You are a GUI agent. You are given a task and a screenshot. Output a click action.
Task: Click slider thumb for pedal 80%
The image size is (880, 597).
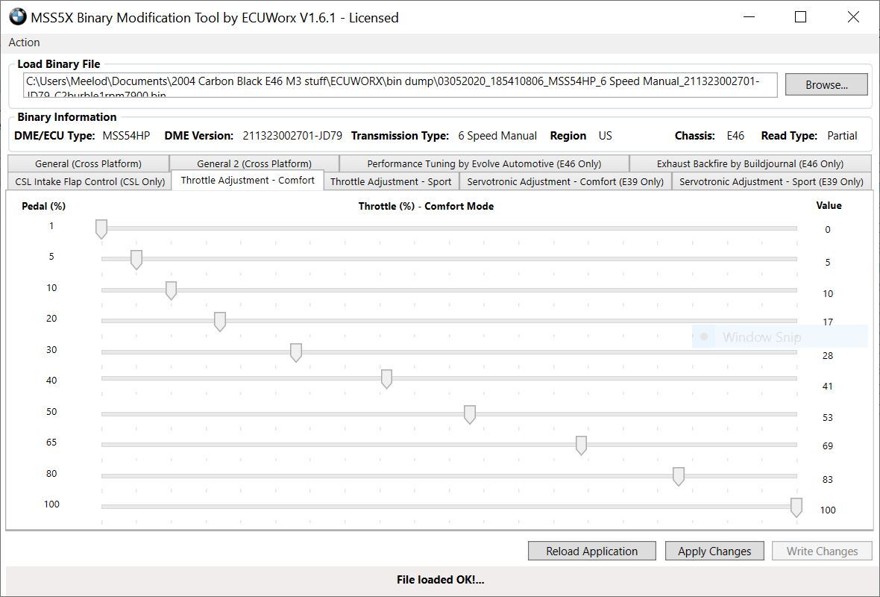[679, 477]
